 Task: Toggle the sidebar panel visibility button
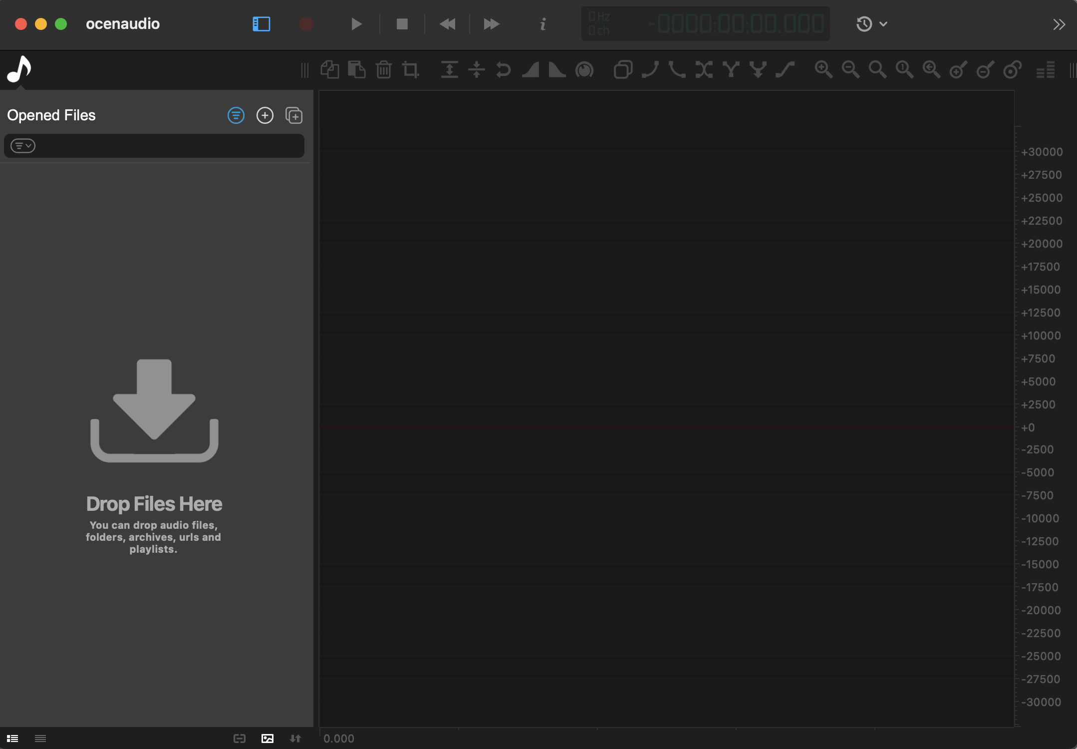tap(261, 24)
